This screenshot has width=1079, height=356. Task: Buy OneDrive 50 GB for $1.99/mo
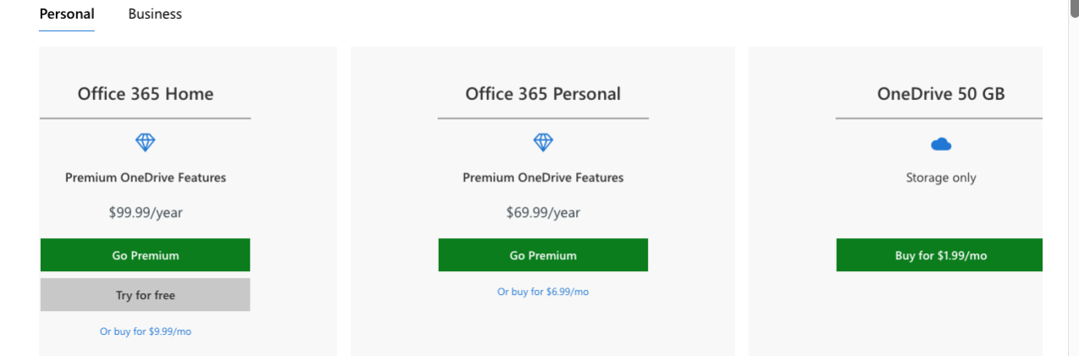click(940, 255)
